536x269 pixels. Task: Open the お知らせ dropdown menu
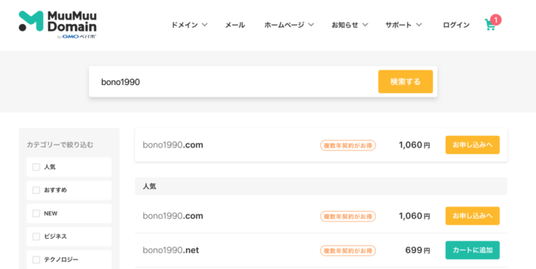349,25
